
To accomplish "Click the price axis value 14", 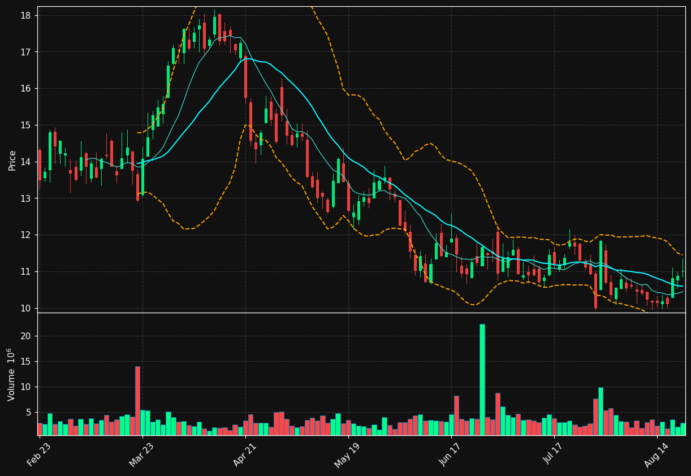I will pos(25,162).
